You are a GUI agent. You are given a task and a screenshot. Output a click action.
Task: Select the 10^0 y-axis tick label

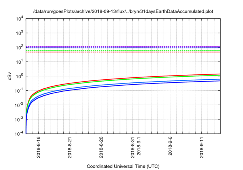[x=19, y=76]
